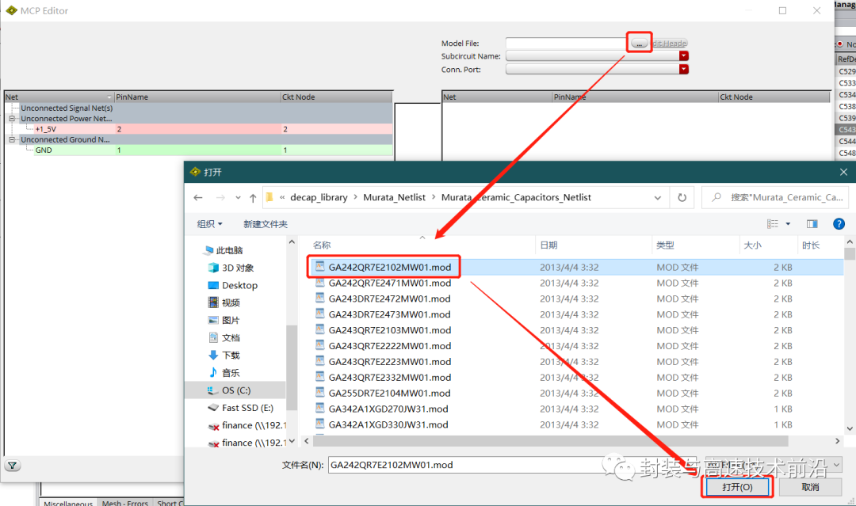Select file GA255DR7E2104MW01.mod

(x=390, y=393)
